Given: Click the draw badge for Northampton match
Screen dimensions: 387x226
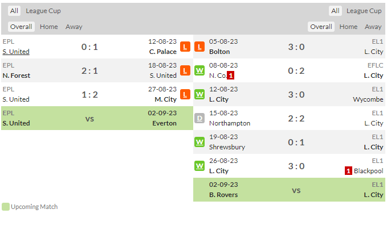Looking at the screenshot, I should click(x=199, y=118).
